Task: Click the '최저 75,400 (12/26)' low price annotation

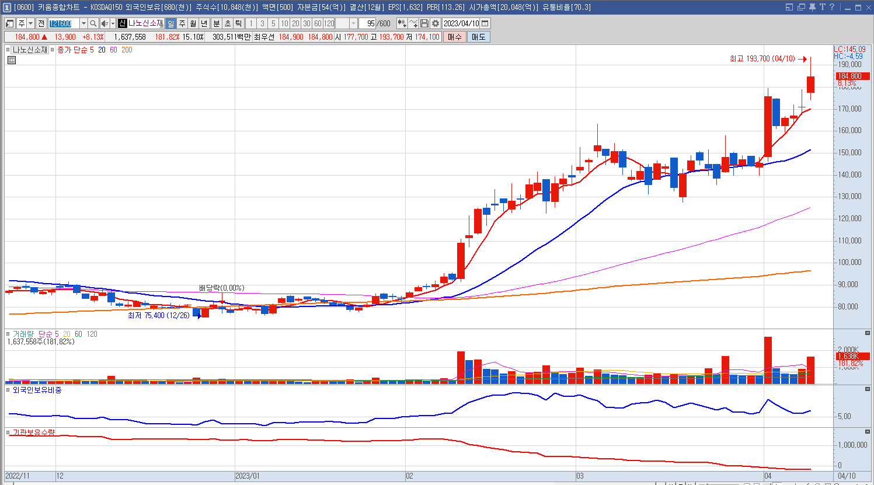Action: (x=159, y=316)
